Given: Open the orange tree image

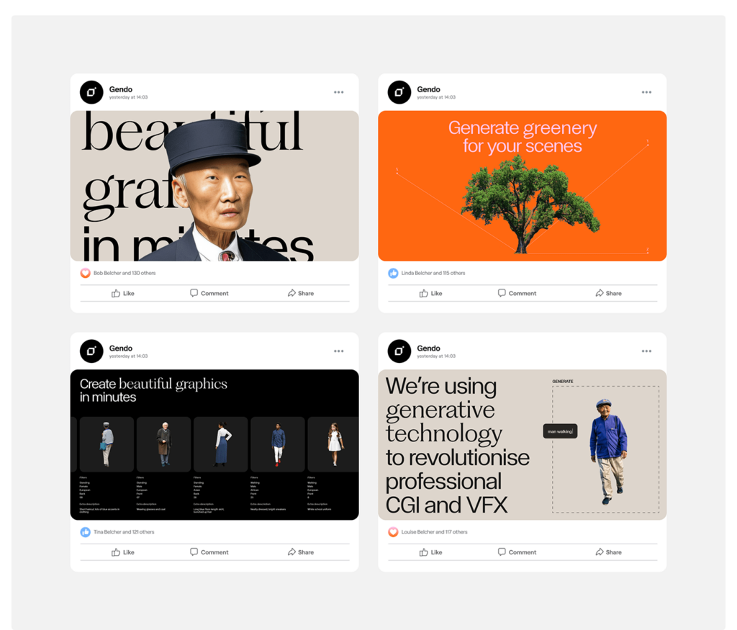Looking at the screenshot, I should (523, 186).
